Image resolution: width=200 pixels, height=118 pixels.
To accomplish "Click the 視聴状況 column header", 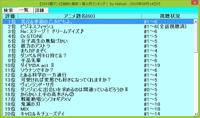I will [170, 16].
